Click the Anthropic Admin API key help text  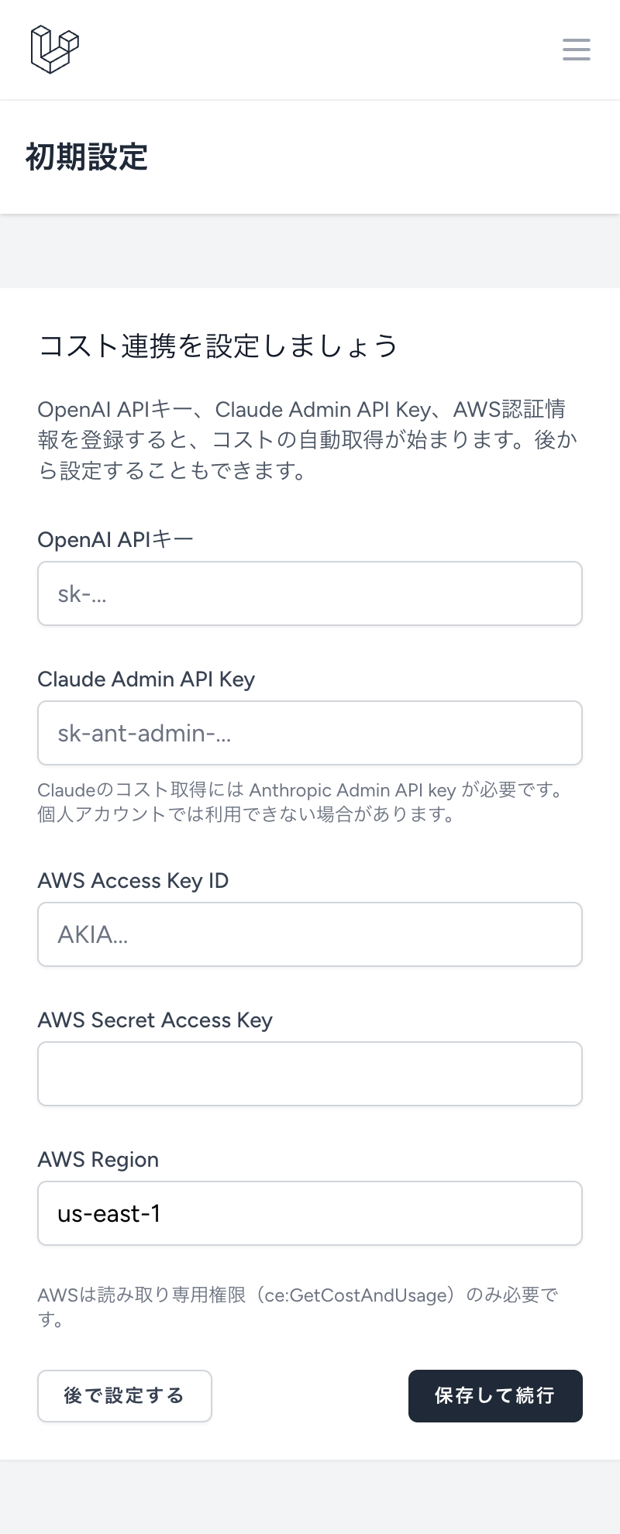[301, 802]
